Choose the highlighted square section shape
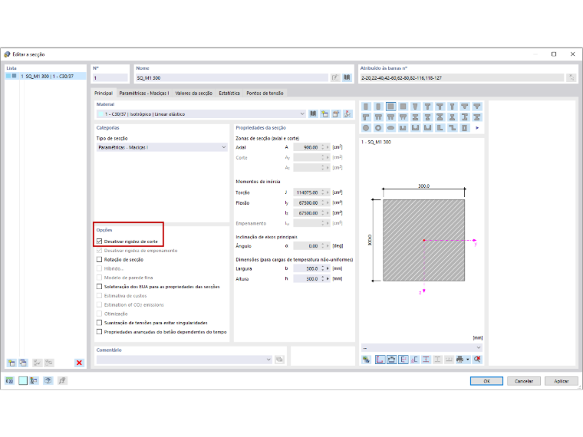583x437 pixels. 390,107
